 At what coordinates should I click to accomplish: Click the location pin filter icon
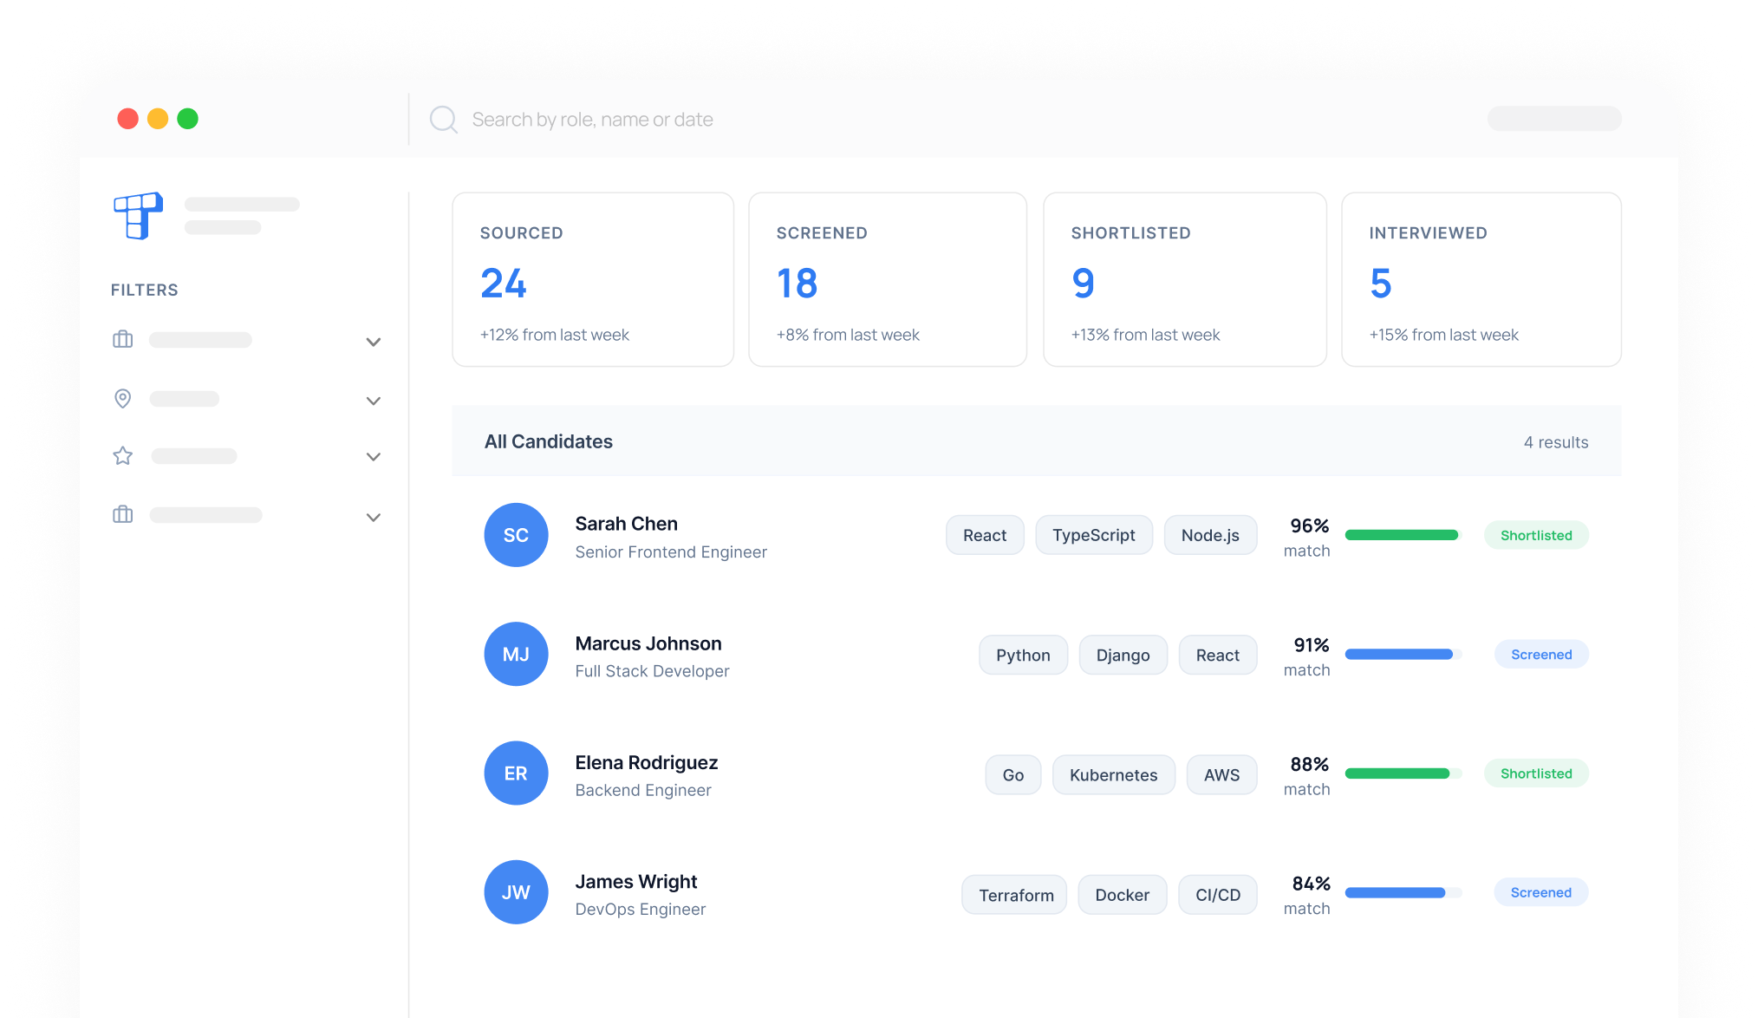tap(123, 399)
